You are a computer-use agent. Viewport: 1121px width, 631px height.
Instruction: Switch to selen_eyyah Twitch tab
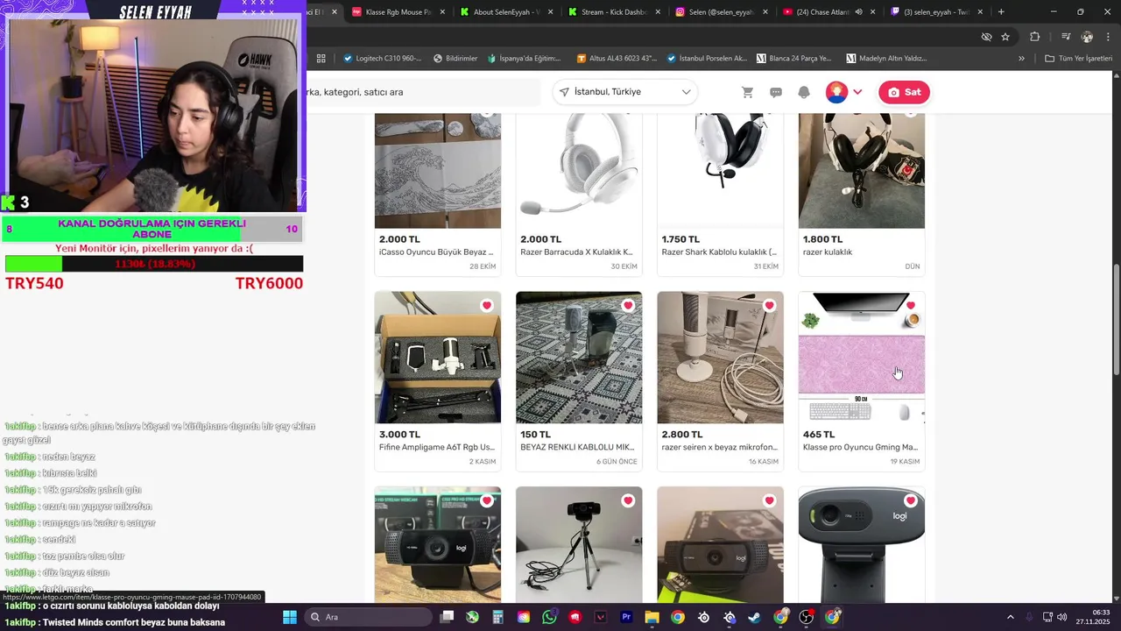[936, 12]
